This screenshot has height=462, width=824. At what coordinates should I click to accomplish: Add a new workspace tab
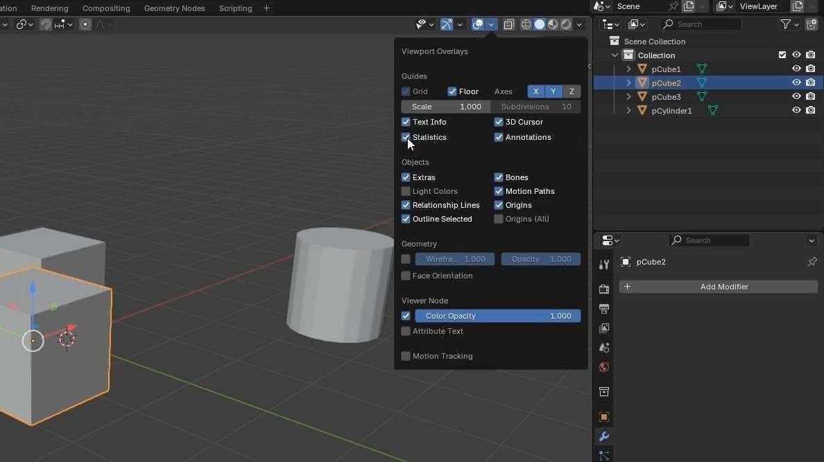(x=266, y=8)
